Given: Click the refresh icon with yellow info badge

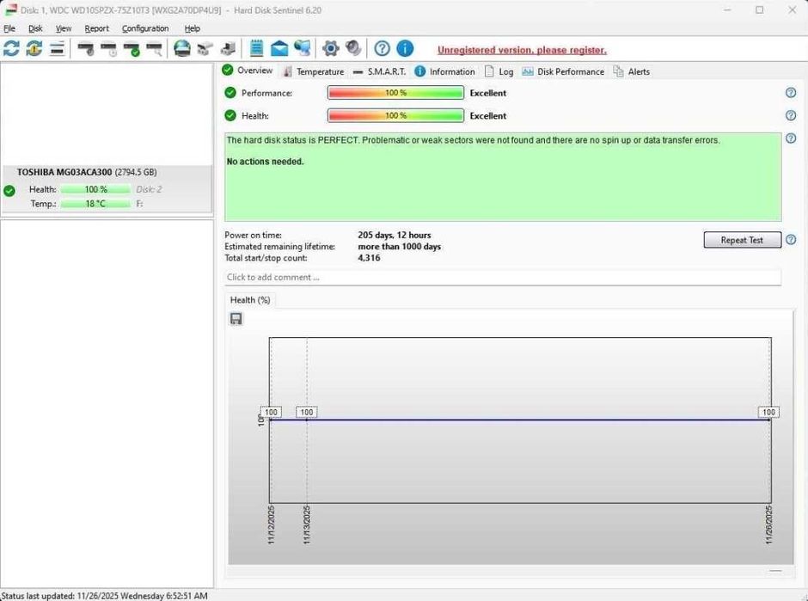Looking at the screenshot, I should tap(34, 49).
